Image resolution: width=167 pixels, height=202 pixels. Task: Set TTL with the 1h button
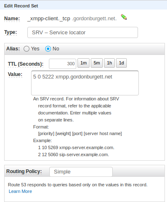click(109, 63)
